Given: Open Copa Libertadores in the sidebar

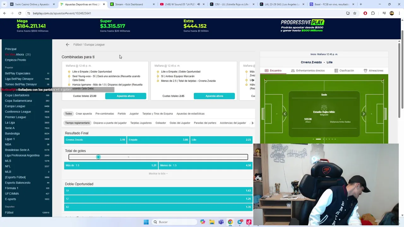Looking at the screenshot, I should coord(17,95).
